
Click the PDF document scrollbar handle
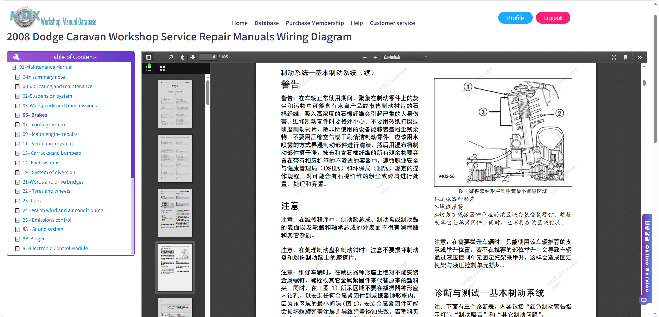(x=644, y=83)
